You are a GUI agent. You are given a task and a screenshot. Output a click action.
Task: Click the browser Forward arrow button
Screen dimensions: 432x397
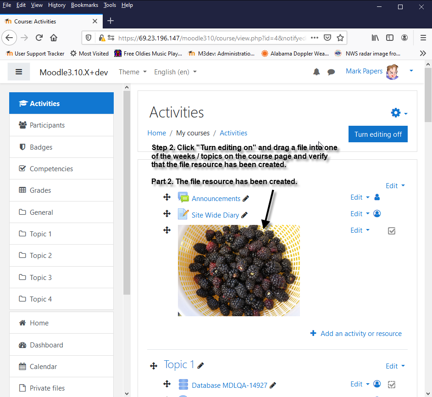click(24, 38)
